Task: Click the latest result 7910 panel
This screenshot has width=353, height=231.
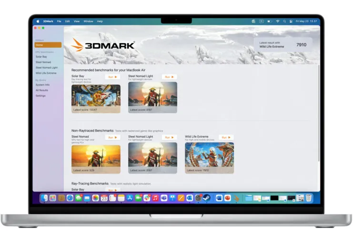Action: pos(283,45)
